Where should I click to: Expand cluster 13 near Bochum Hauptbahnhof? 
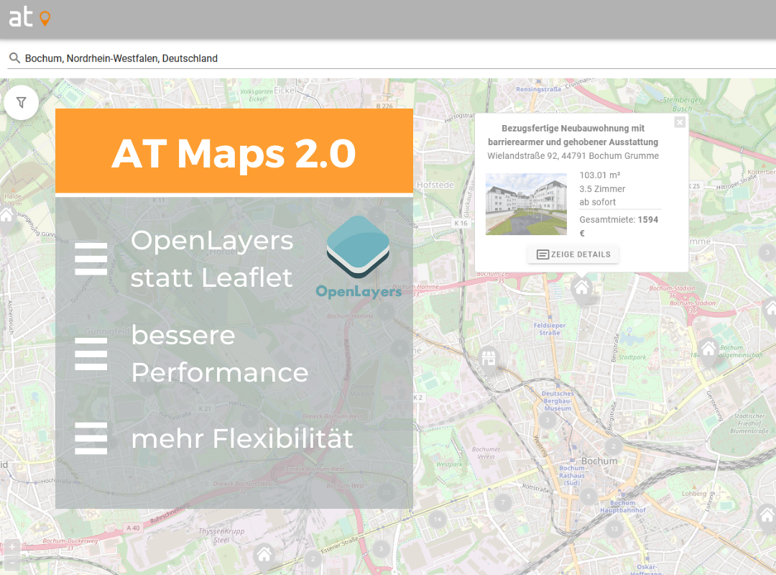coord(613,529)
